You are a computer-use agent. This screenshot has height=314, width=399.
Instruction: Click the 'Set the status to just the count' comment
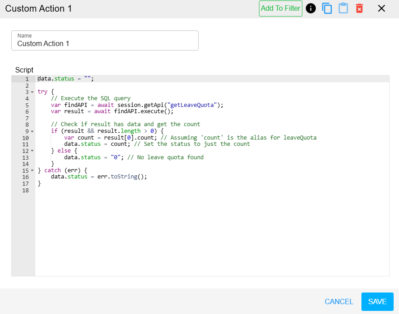click(x=192, y=144)
